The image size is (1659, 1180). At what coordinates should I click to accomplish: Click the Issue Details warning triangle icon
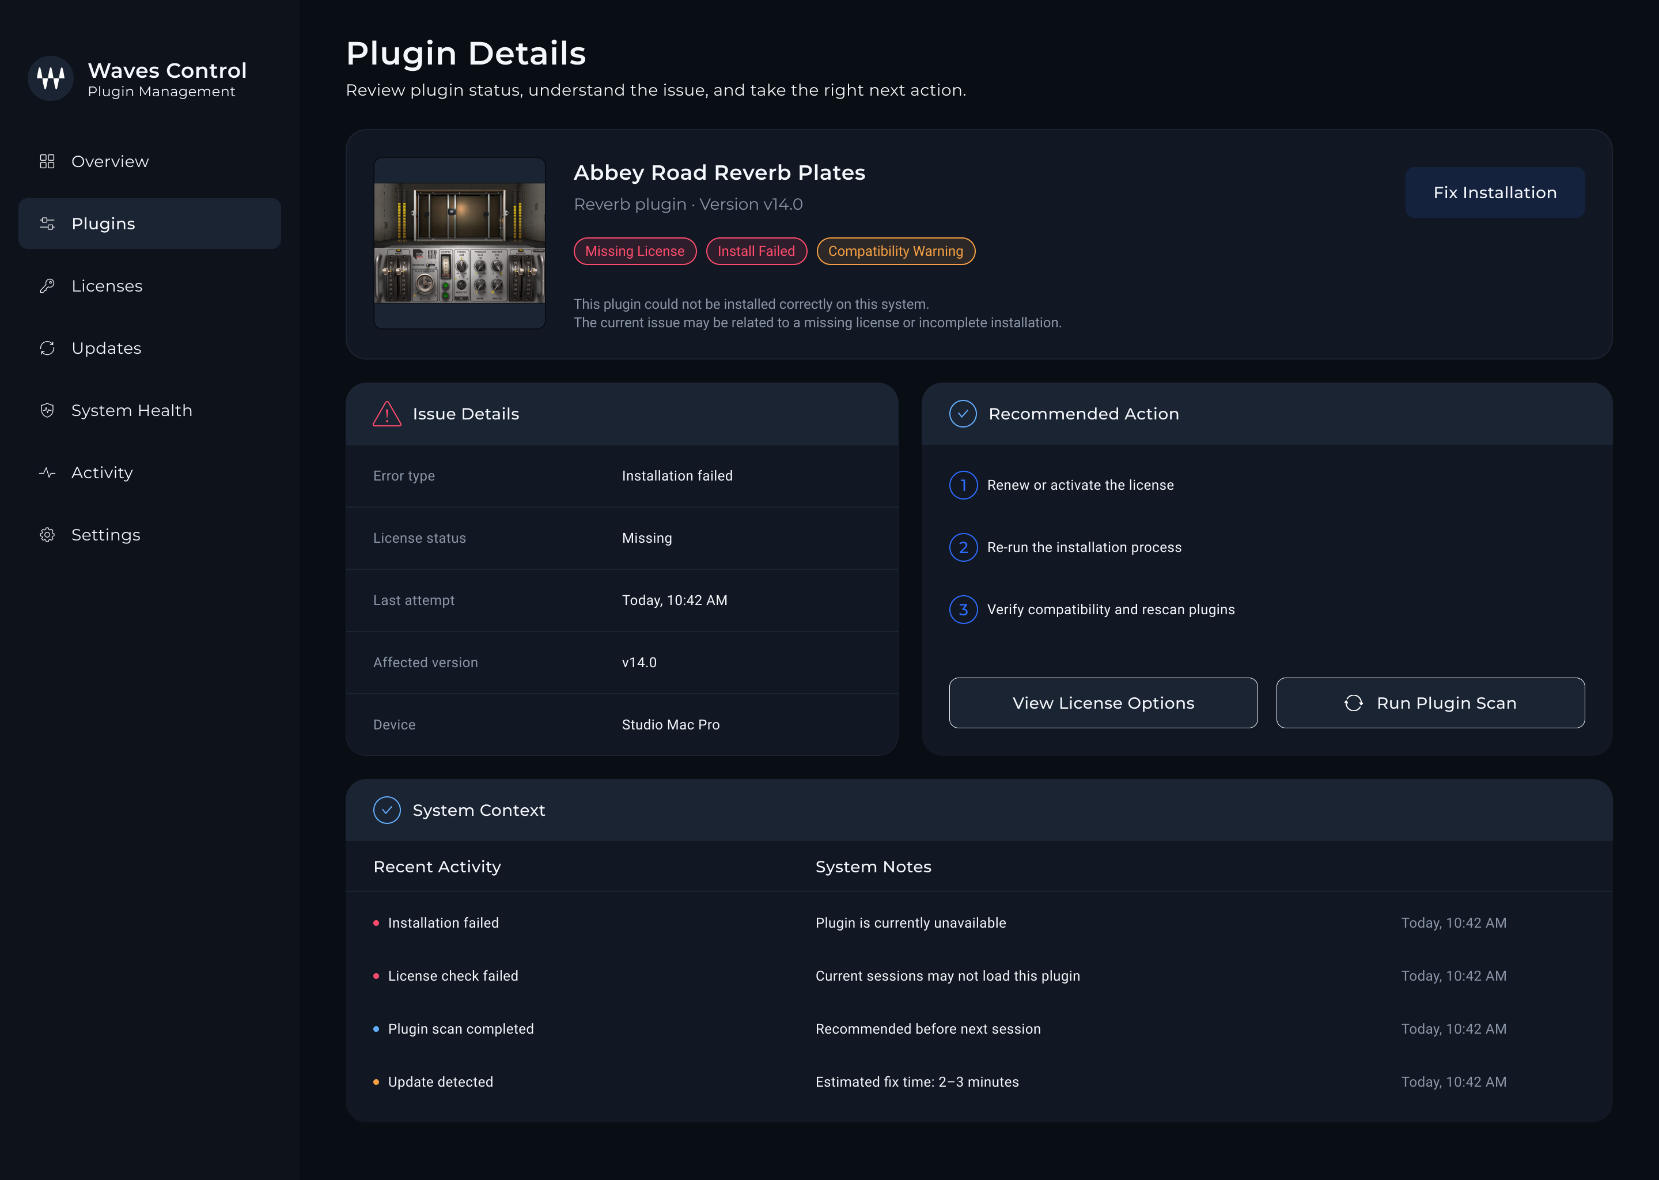point(387,414)
